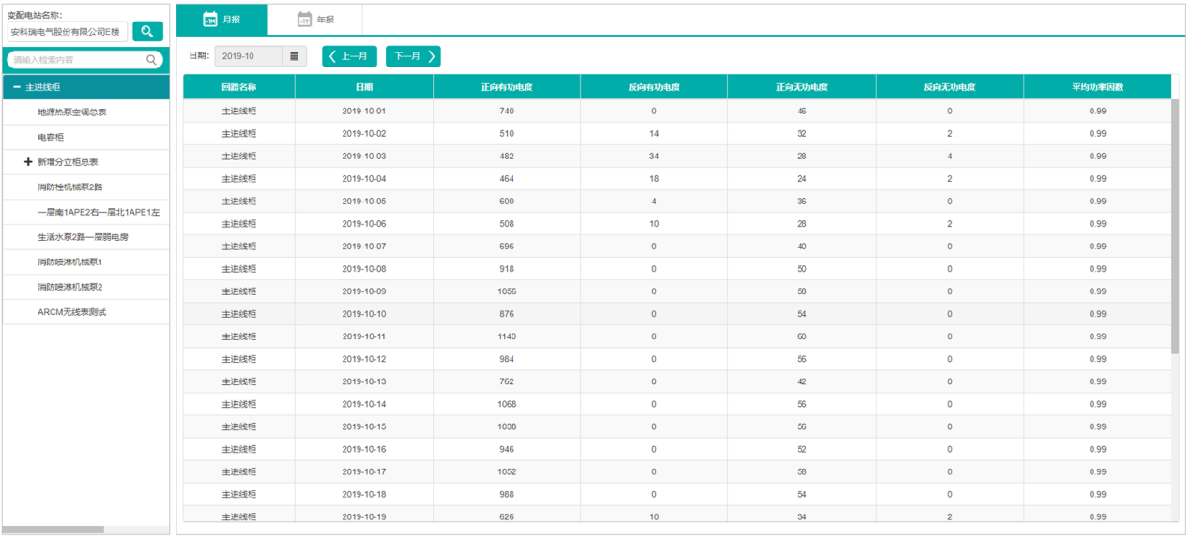1191x538 pixels.
Task: Select the ARCM无线表测试 tree entry
Action: [x=71, y=312]
